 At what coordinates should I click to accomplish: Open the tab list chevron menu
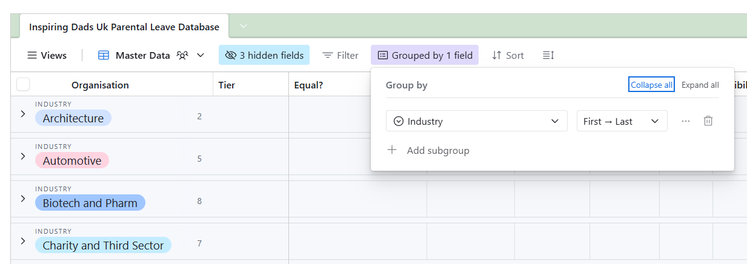tap(244, 27)
